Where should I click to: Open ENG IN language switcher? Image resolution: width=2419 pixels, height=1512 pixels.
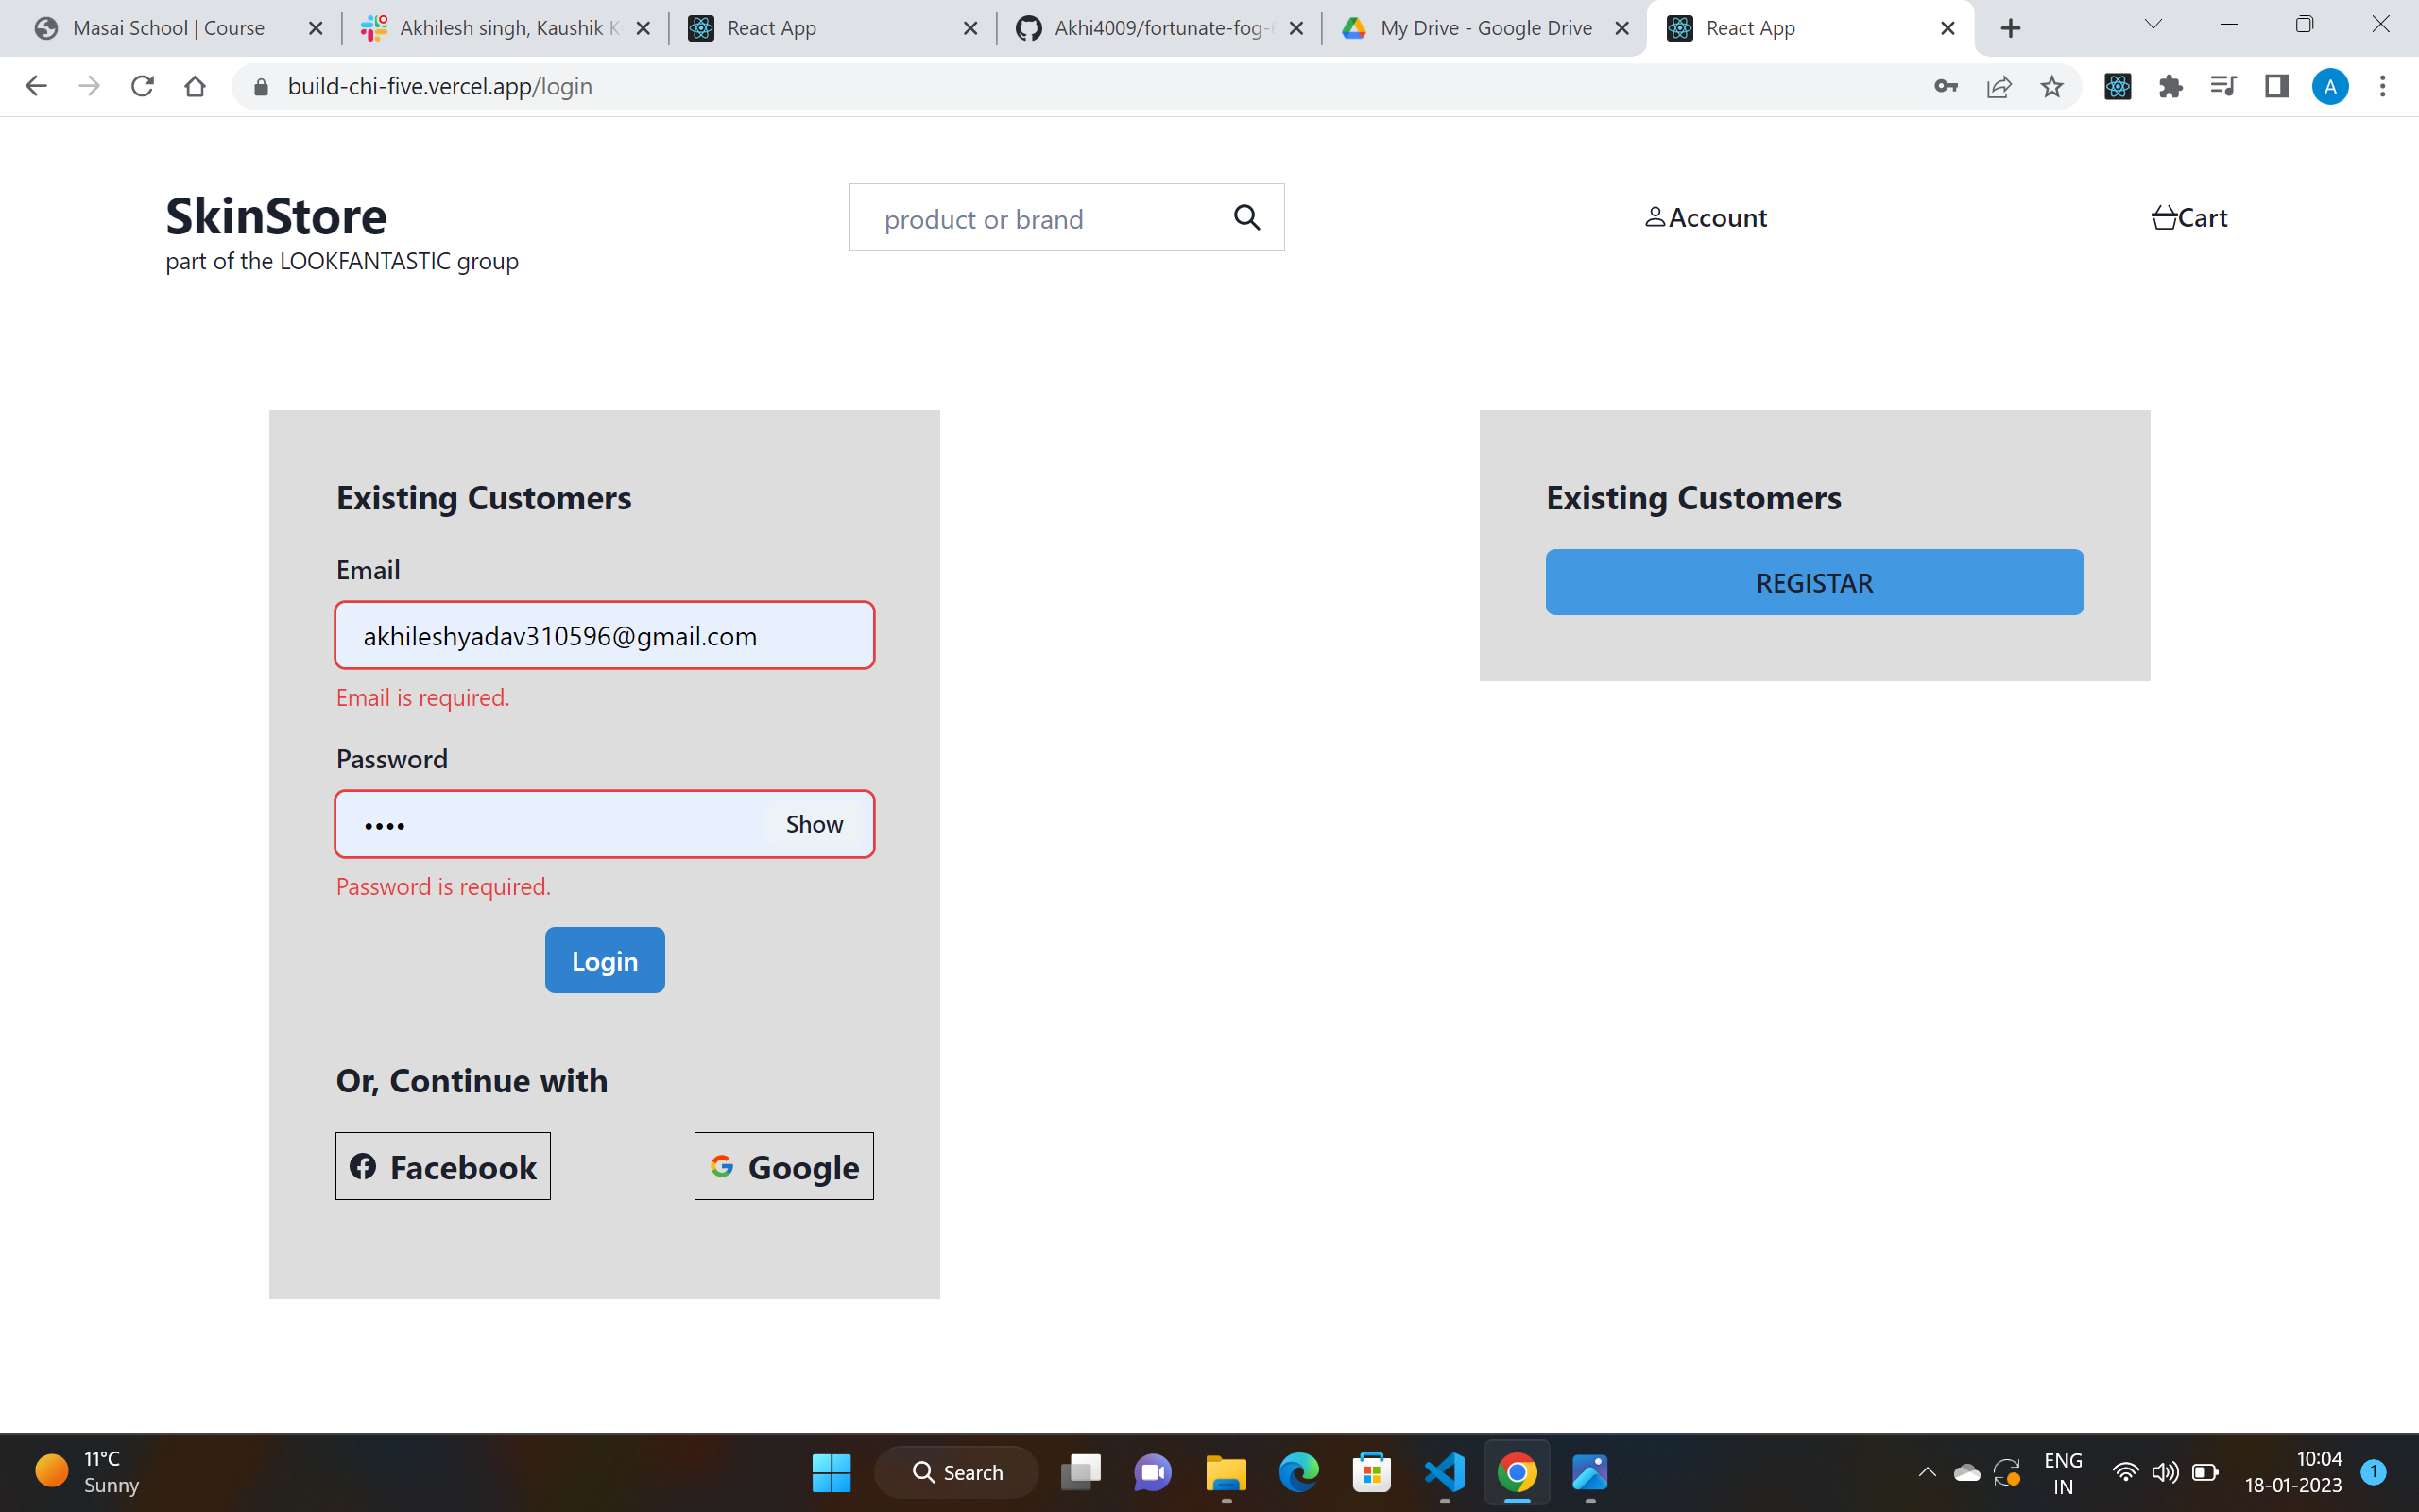tap(2063, 1473)
